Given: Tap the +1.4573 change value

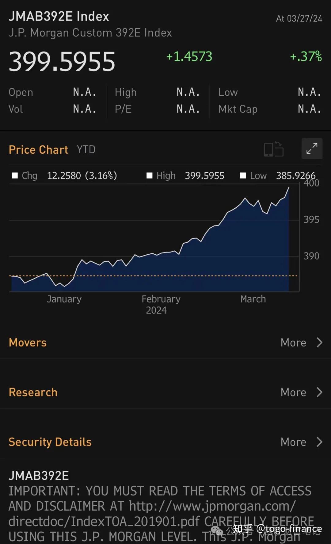Looking at the screenshot, I should tap(189, 56).
